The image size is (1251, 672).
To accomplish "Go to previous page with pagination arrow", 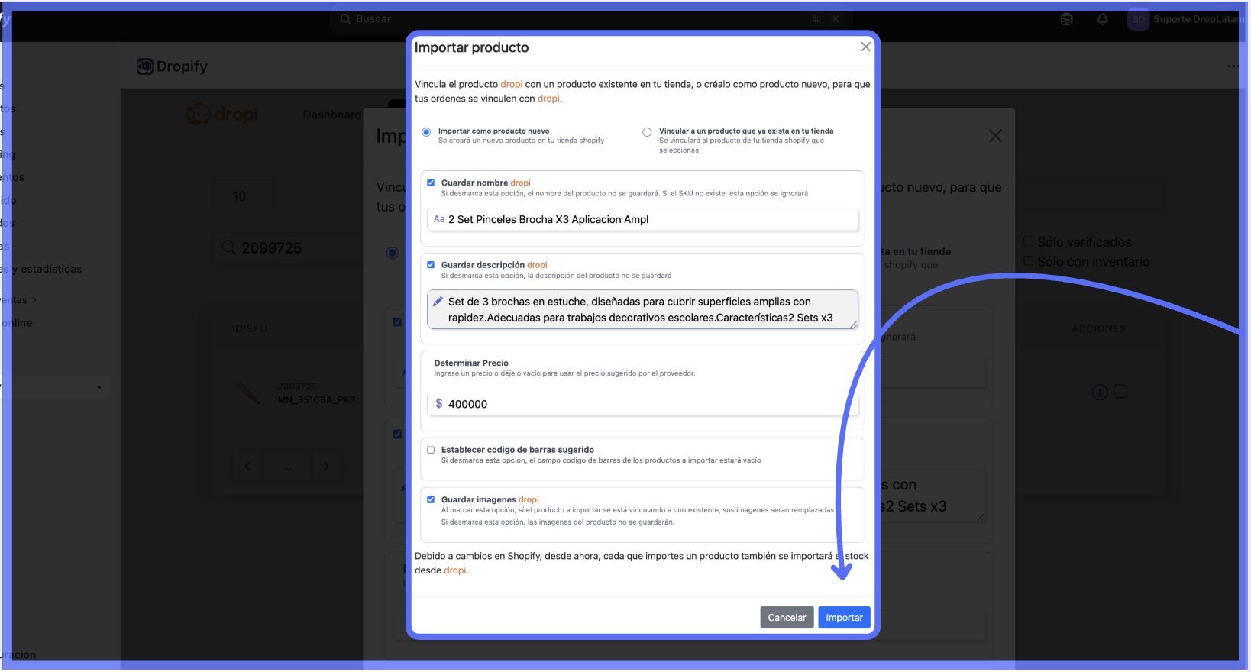I will (247, 467).
